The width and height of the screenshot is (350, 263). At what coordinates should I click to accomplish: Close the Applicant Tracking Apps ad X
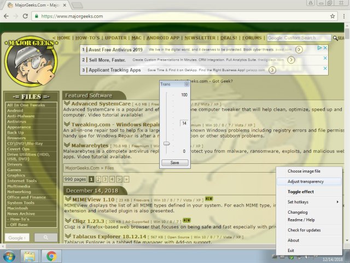tap(325, 68)
